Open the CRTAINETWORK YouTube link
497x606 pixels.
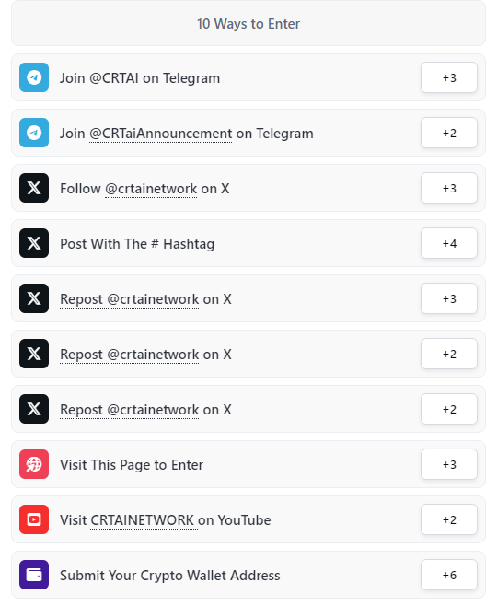click(144, 520)
